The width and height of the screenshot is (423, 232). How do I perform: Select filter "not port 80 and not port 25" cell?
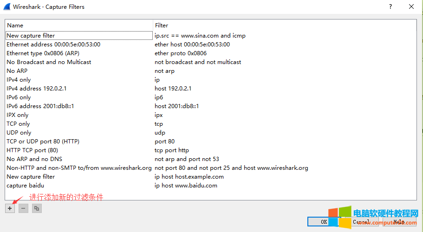(231, 168)
